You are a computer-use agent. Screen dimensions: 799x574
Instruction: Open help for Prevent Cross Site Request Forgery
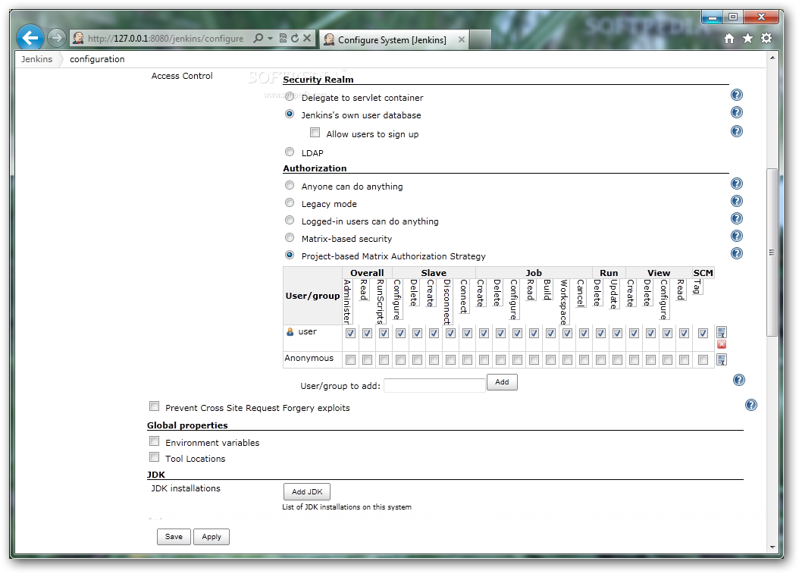point(751,405)
